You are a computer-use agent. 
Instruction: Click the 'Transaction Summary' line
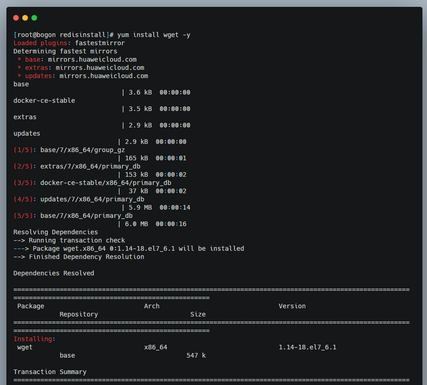(50, 372)
